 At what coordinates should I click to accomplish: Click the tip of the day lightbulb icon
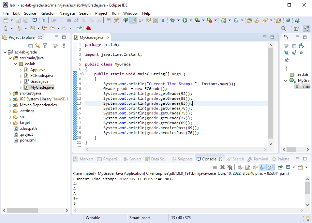308,218
